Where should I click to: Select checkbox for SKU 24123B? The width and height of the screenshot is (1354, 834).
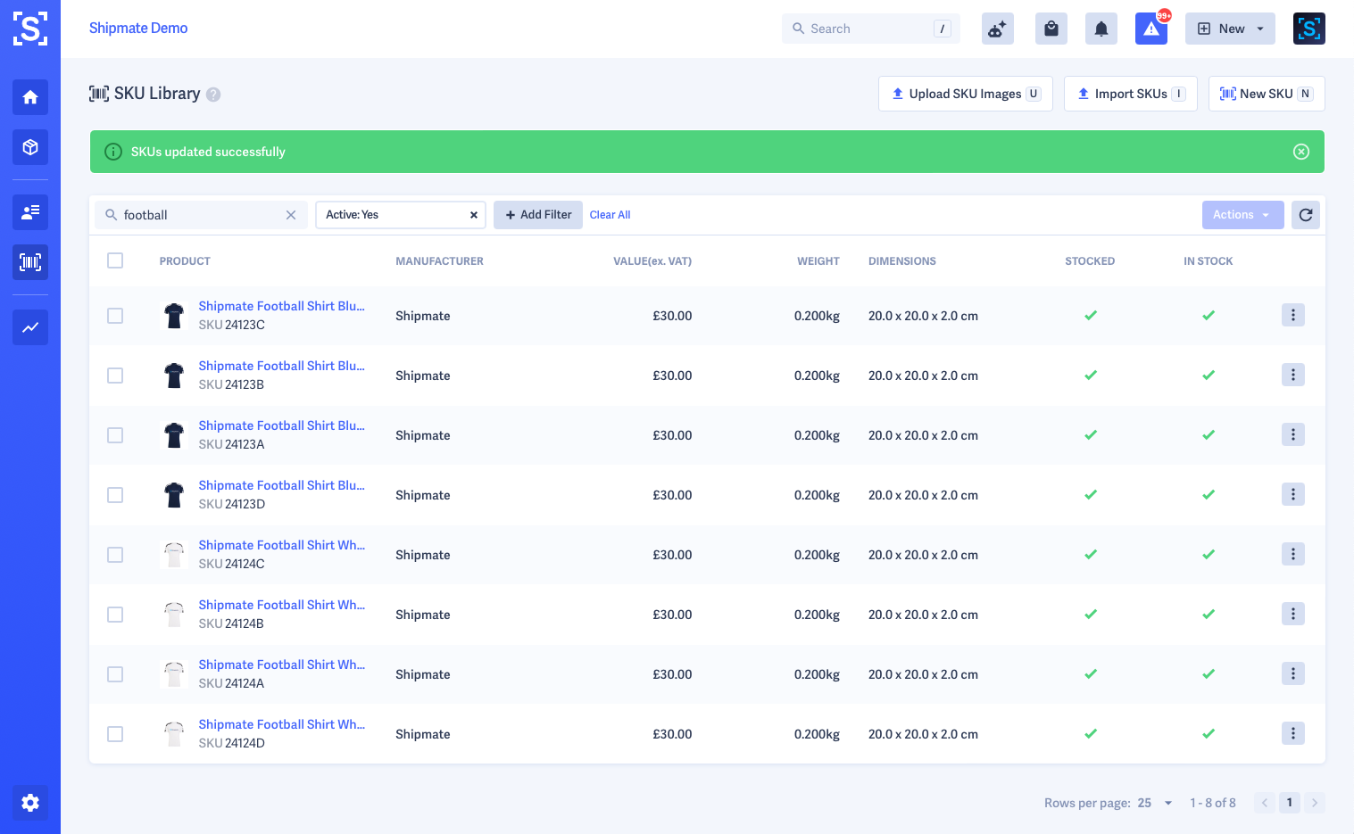pyautogui.click(x=115, y=376)
